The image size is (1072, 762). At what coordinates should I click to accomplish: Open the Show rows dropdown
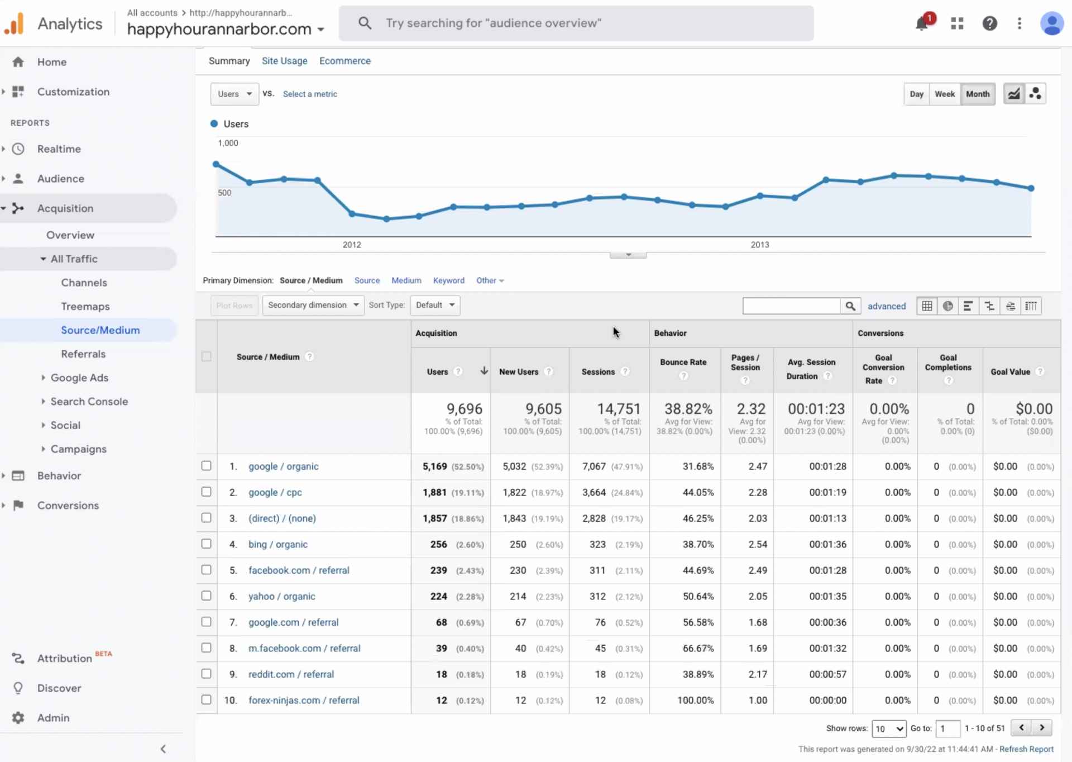889,729
